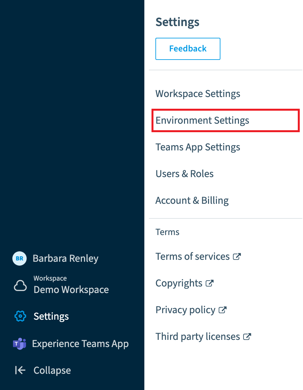Open the Feedback button

point(188,49)
